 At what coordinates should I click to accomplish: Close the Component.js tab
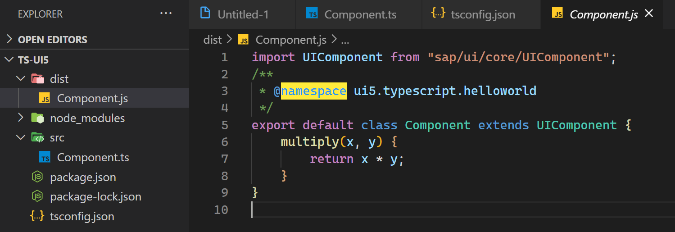pyautogui.click(x=649, y=14)
